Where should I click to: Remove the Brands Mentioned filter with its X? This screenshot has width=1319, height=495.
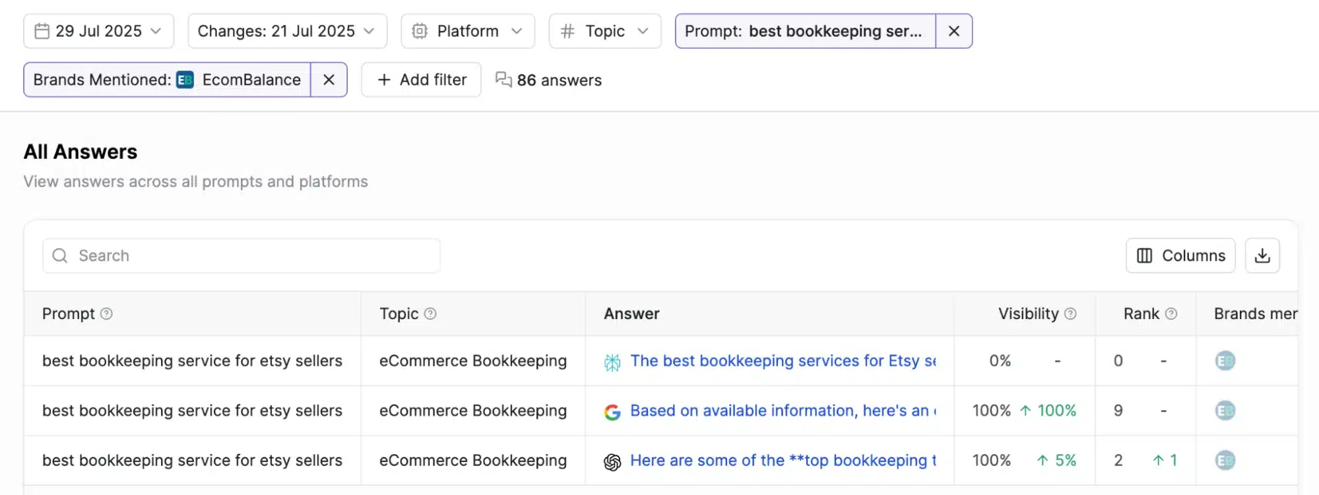tap(329, 80)
